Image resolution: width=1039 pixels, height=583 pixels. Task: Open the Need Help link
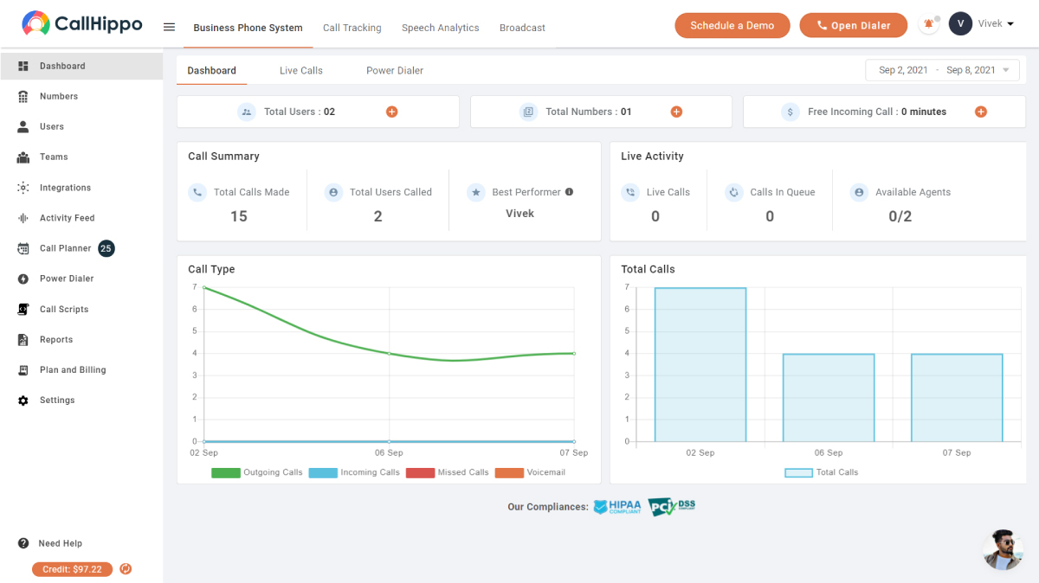61,543
